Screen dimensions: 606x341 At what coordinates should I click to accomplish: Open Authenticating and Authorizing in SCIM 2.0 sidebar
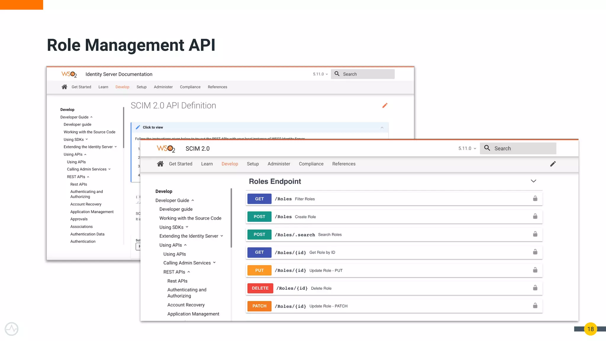tap(187, 293)
